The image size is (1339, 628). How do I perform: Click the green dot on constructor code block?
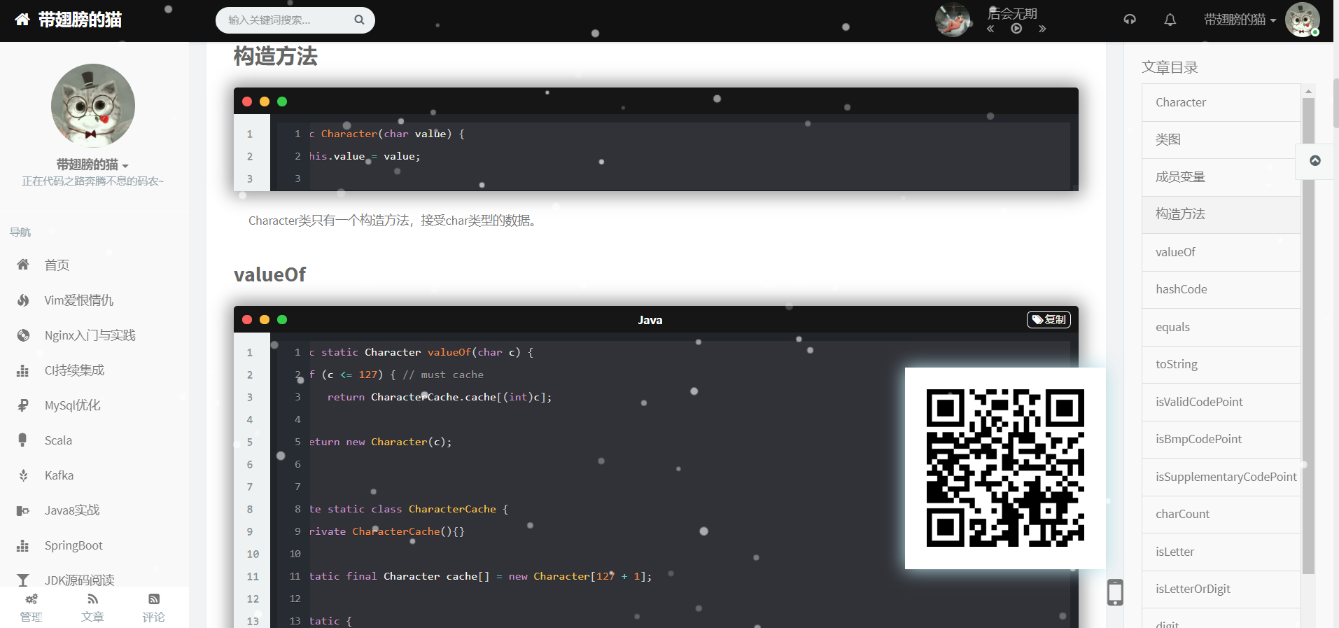click(x=282, y=101)
